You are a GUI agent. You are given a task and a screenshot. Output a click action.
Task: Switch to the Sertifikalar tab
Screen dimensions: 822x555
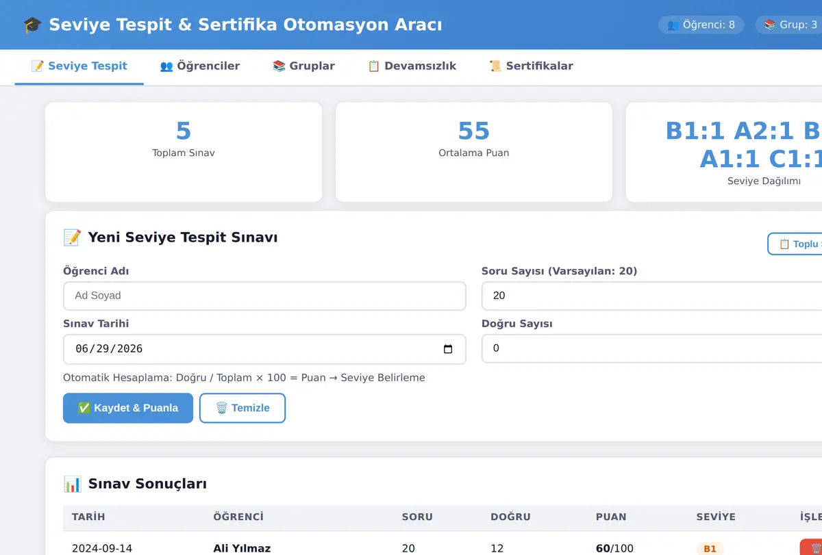[531, 66]
